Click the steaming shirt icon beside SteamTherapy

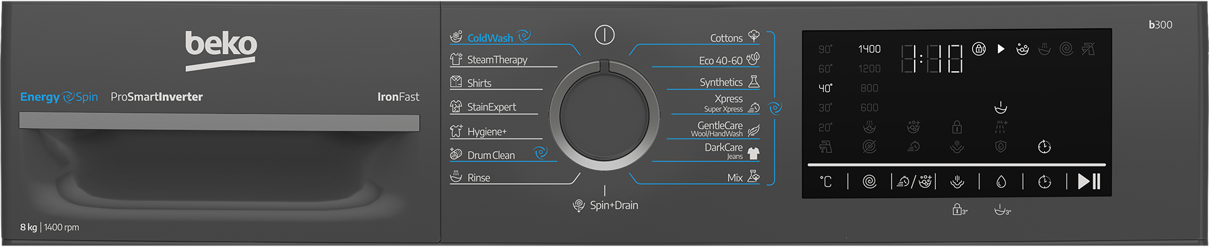pos(456,59)
